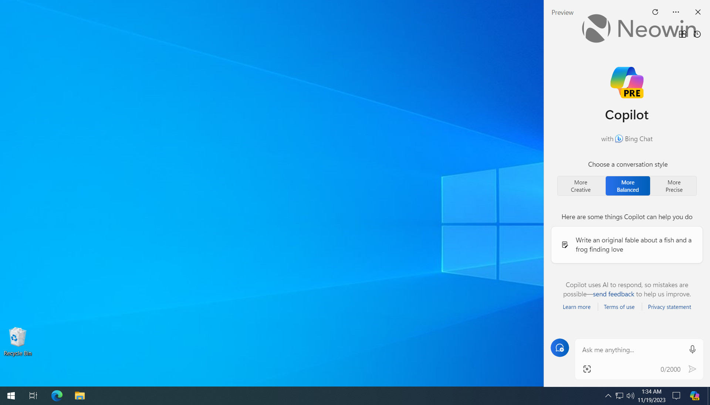Click the 'Ask me anything' input field
This screenshot has height=405, width=710.
pos(634,350)
